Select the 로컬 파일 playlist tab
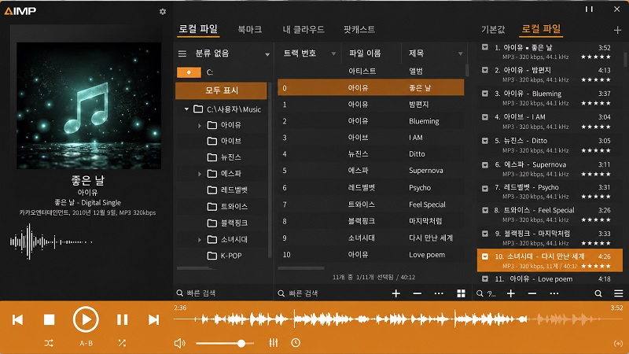The image size is (629, 354). pyautogui.click(x=541, y=29)
